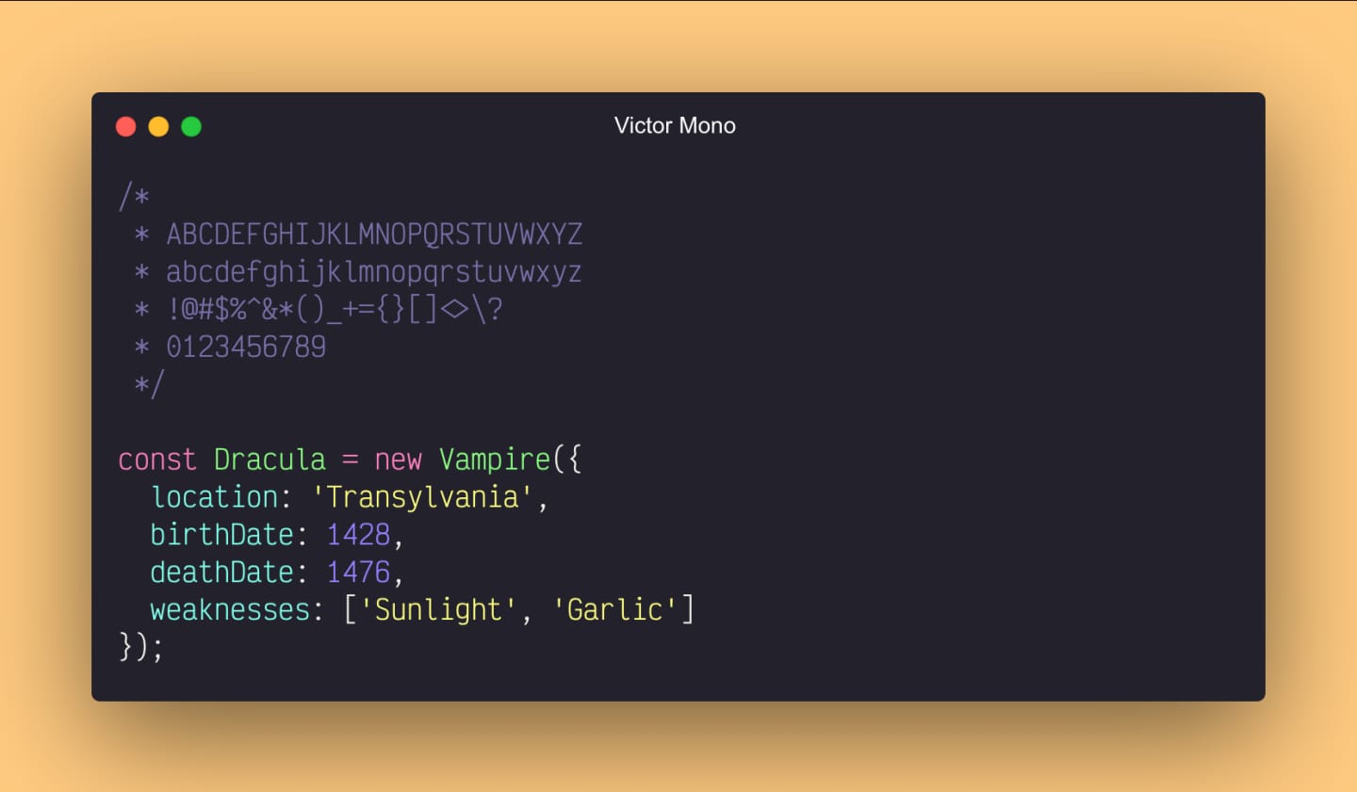Click the number 1476
The image size is (1357, 792).
[x=358, y=573]
